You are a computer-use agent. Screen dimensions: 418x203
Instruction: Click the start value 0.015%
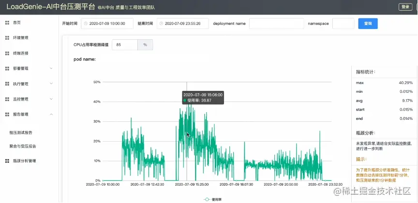point(406,110)
